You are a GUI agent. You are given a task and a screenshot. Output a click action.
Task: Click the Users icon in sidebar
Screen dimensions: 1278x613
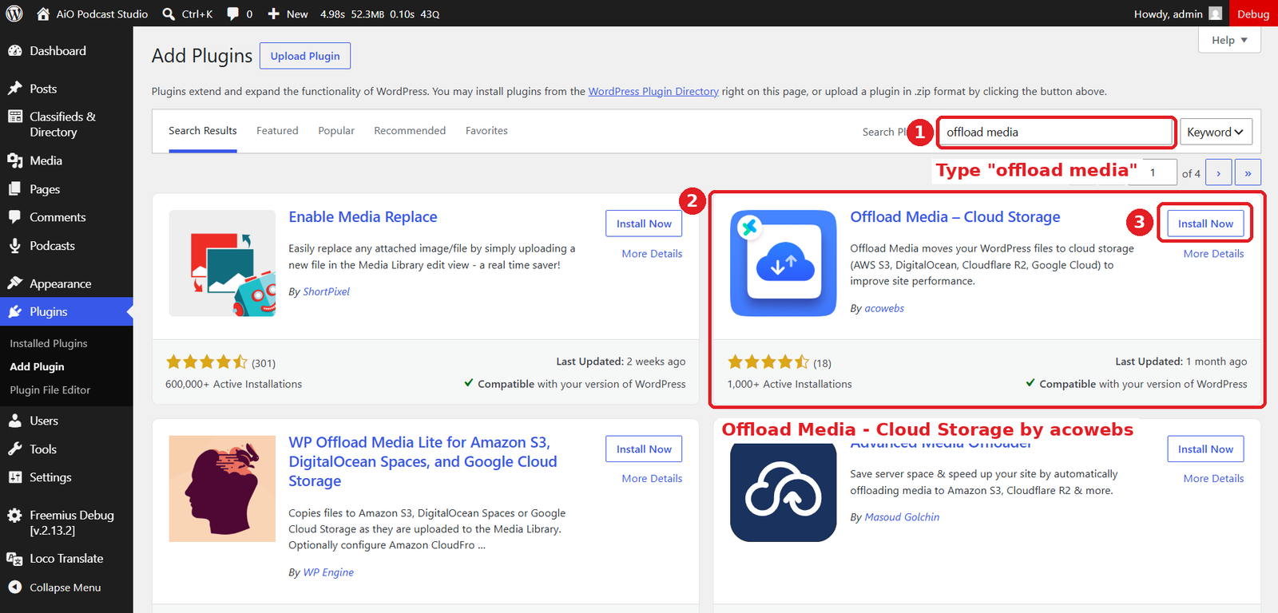(x=15, y=421)
